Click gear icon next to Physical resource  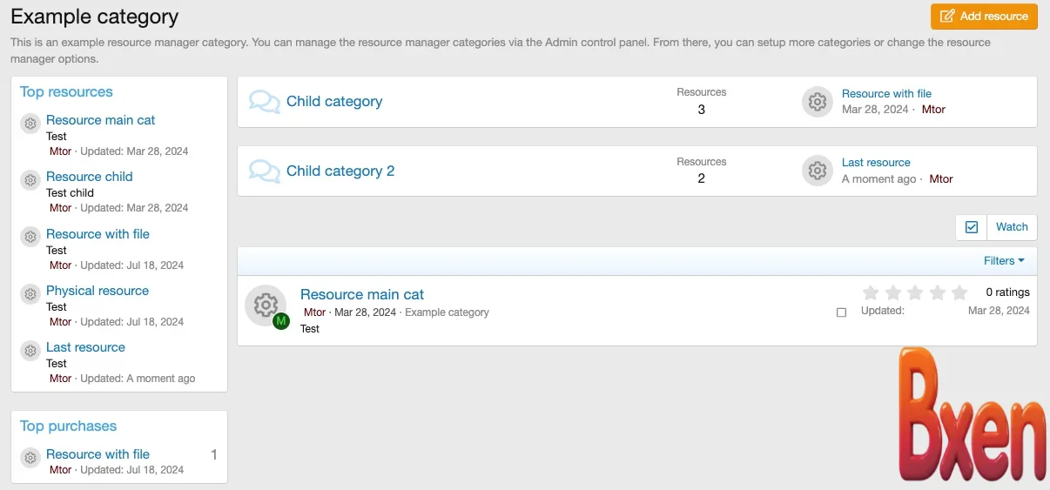click(30, 294)
